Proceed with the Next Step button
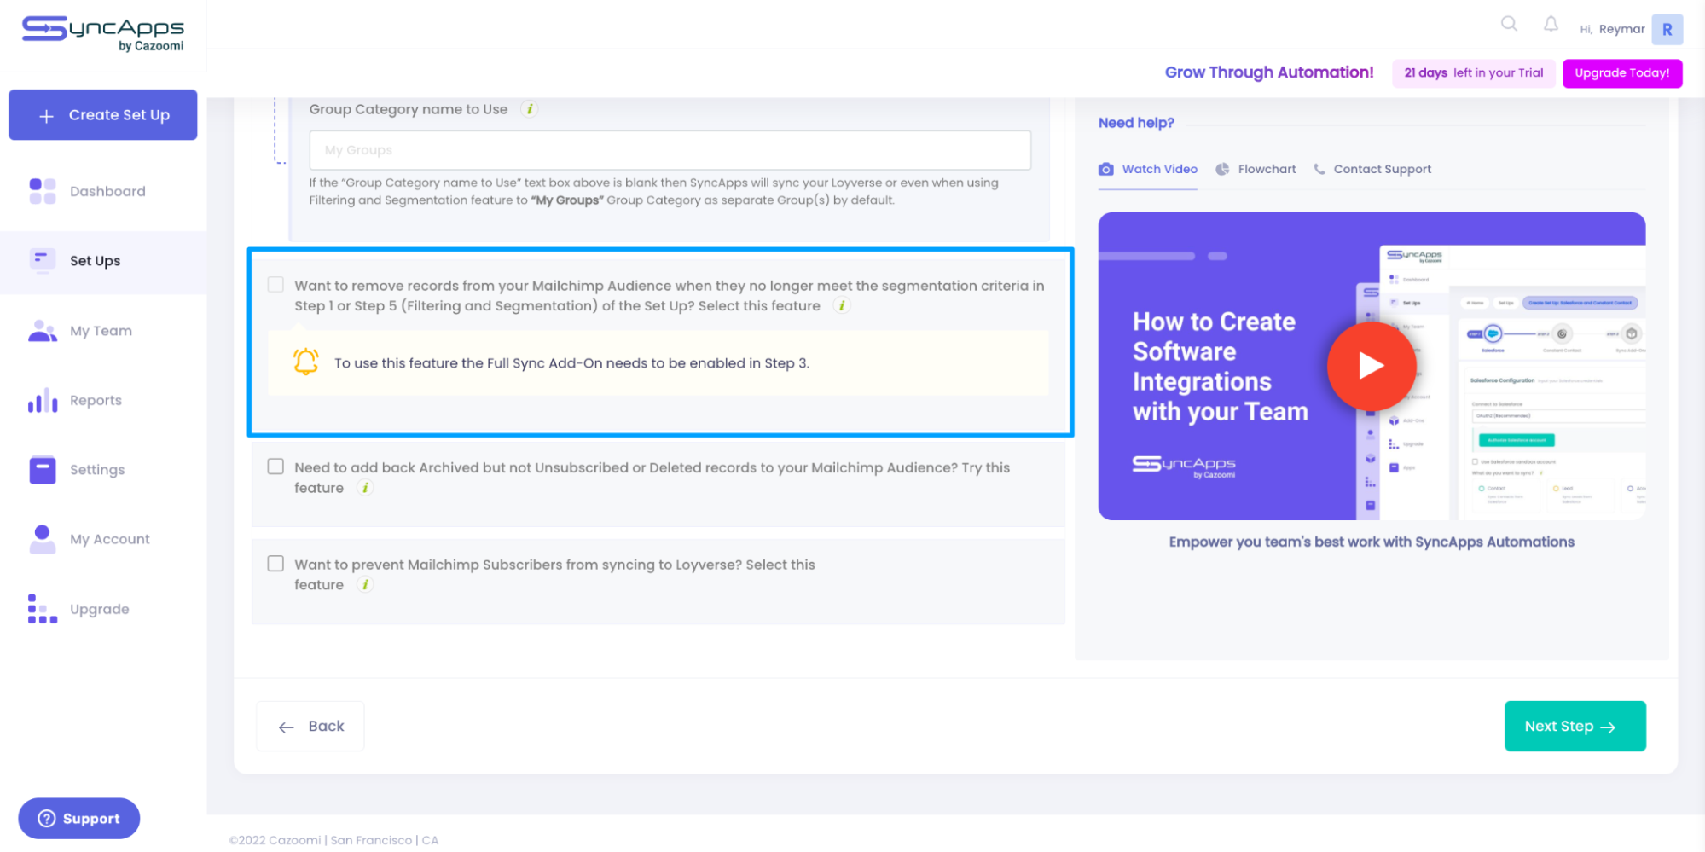The height and width of the screenshot is (852, 1705). pyautogui.click(x=1575, y=726)
